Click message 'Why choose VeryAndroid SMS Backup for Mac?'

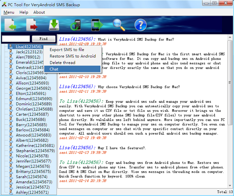coord(139,87)
